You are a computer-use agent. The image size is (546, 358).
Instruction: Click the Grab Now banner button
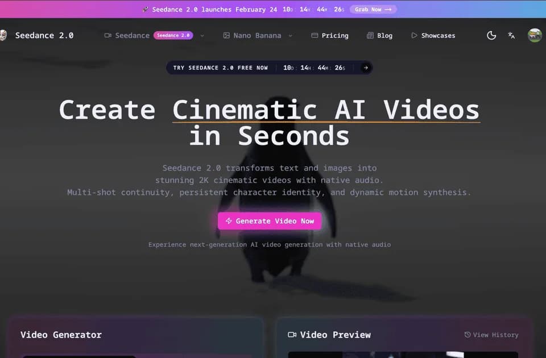pyautogui.click(x=373, y=10)
